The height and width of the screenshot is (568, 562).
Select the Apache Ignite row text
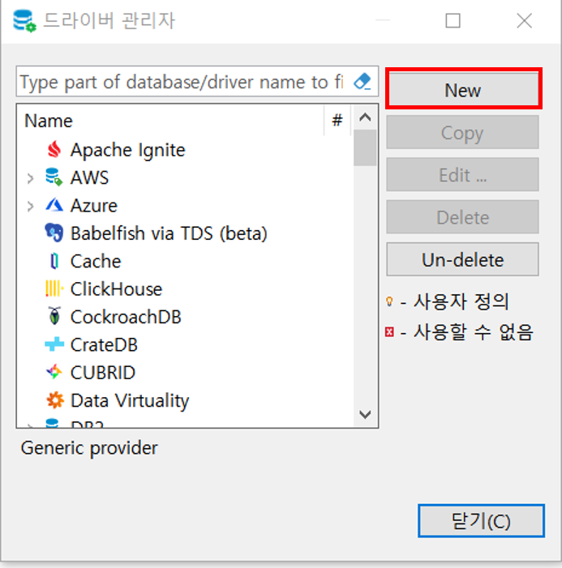click(127, 150)
